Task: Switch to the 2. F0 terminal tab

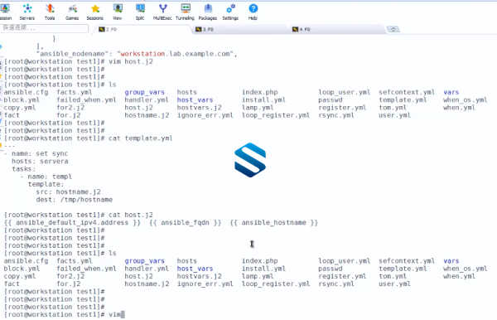Action: (x=142, y=29)
